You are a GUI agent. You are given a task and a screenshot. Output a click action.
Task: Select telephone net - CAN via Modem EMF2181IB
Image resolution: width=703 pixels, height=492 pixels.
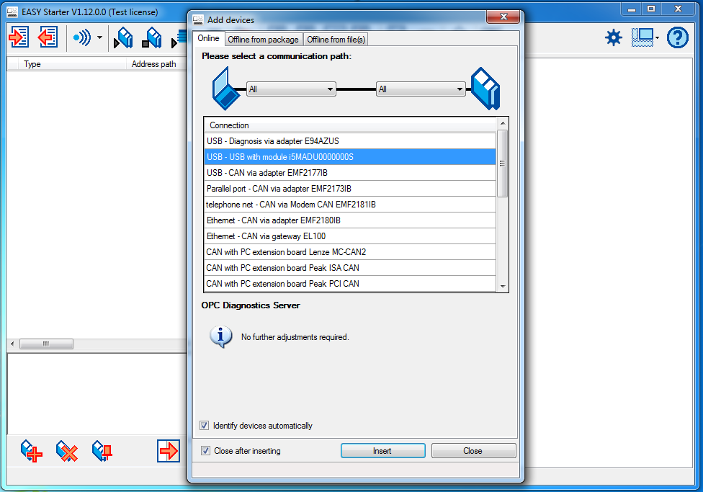[350, 205]
